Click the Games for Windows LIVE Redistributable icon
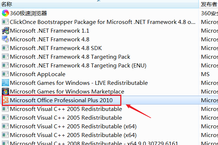The width and height of the screenshot is (218, 145). (x=5, y=83)
